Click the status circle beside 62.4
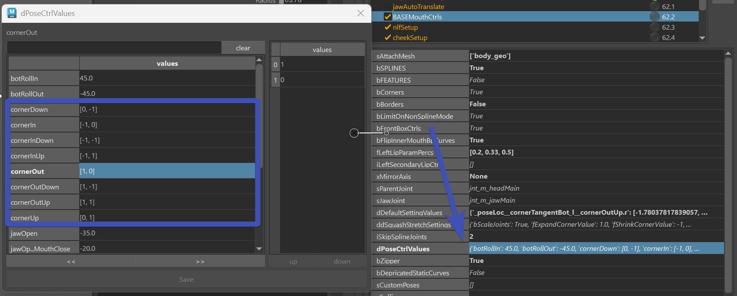This screenshot has width=737, height=296. click(x=655, y=37)
